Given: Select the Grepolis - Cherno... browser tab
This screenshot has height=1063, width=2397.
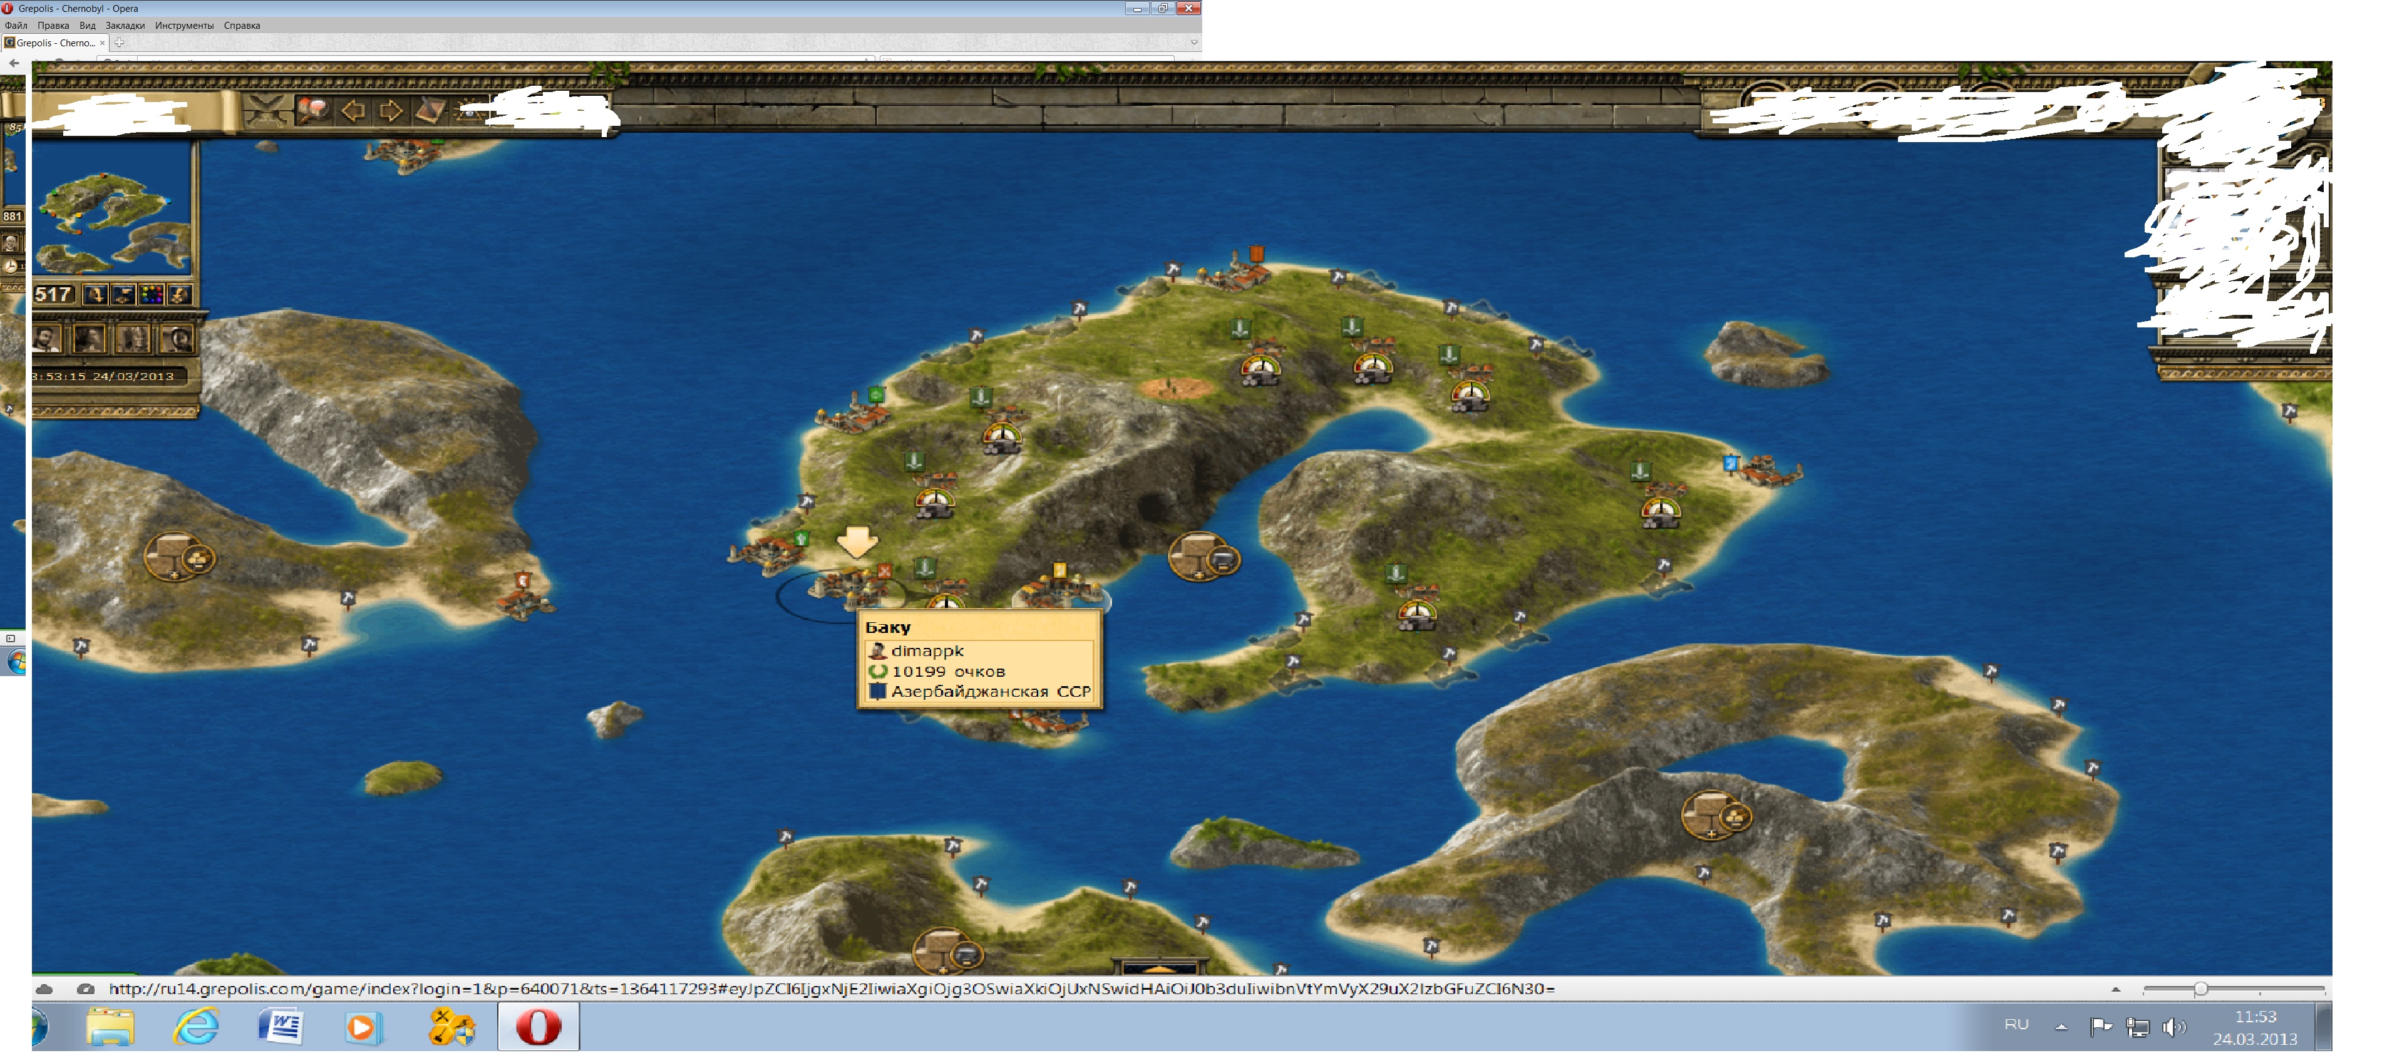Looking at the screenshot, I should coord(55,43).
